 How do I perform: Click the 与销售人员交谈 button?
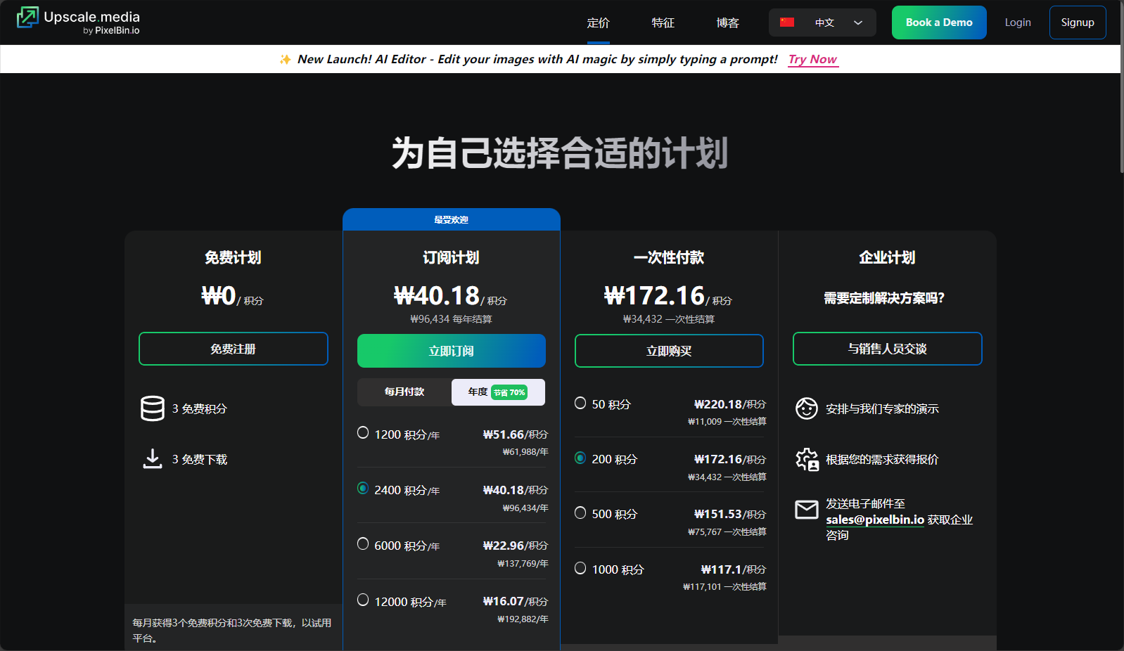888,349
